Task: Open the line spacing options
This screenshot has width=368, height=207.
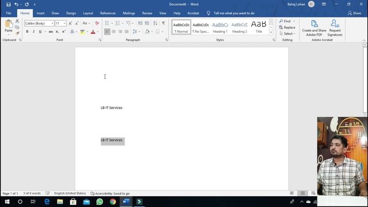Action: [x=136, y=32]
